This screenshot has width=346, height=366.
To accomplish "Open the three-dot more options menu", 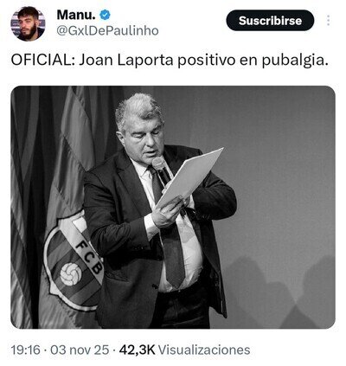I will [329, 21].
